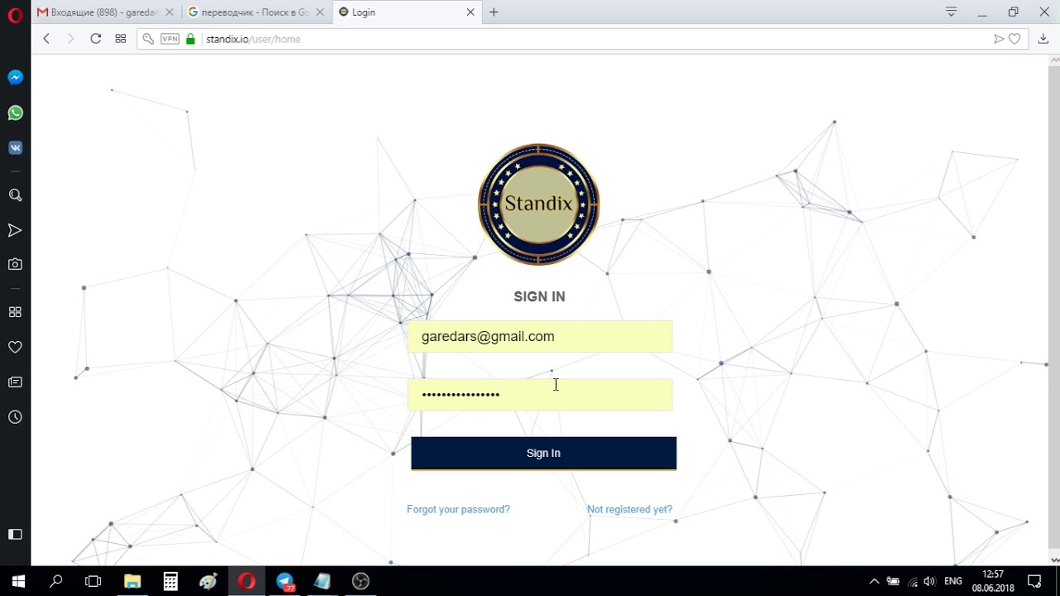The width and height of the screenshot is (1060, 596).
Task: Open OBS Studio from the taskbar
Action: (x=360, y=581)
